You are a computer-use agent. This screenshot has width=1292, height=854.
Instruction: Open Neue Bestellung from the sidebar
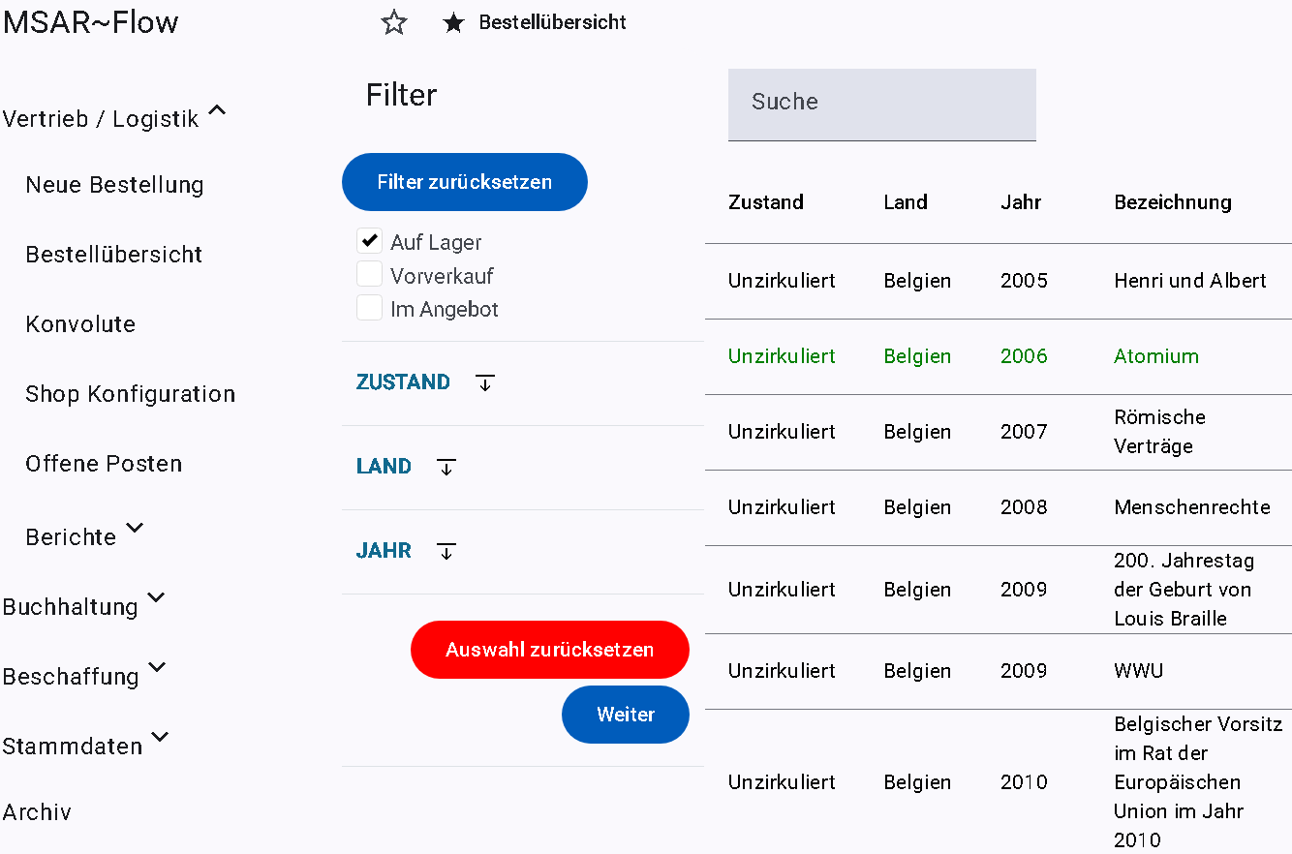tap(114, 185)
